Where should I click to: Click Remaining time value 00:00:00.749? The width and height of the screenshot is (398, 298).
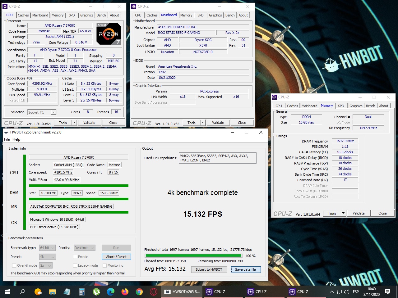pyautogui.click(x=231, y=261)
